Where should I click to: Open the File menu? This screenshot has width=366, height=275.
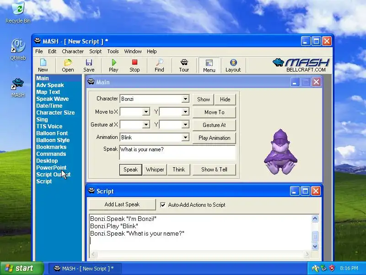[39, 51]
